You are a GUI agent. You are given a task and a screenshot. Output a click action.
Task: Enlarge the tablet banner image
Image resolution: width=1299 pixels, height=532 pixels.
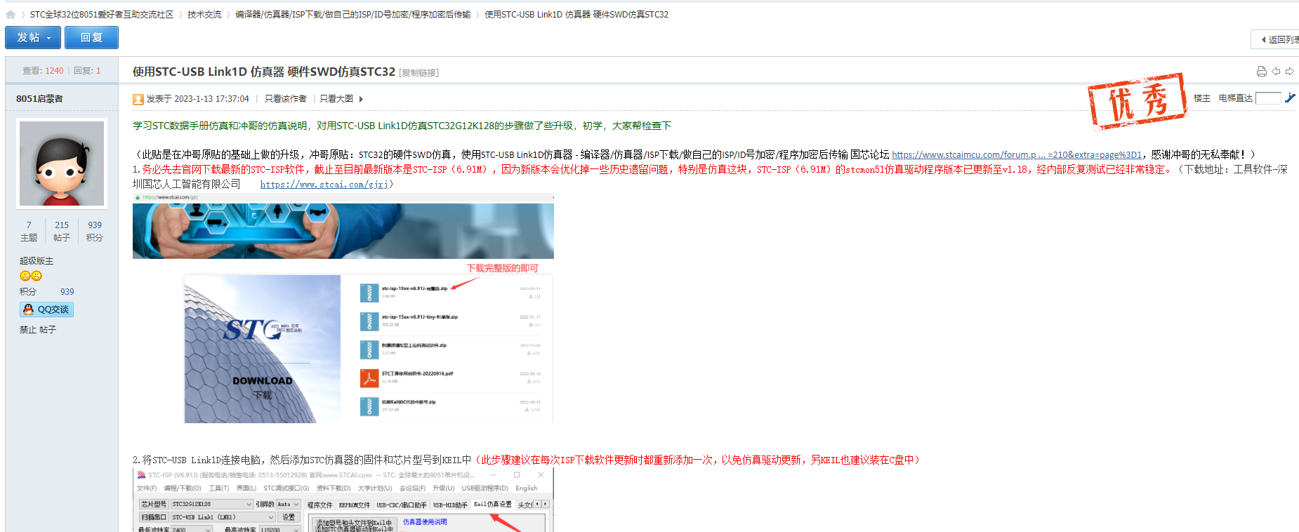[x=343, y=227]
